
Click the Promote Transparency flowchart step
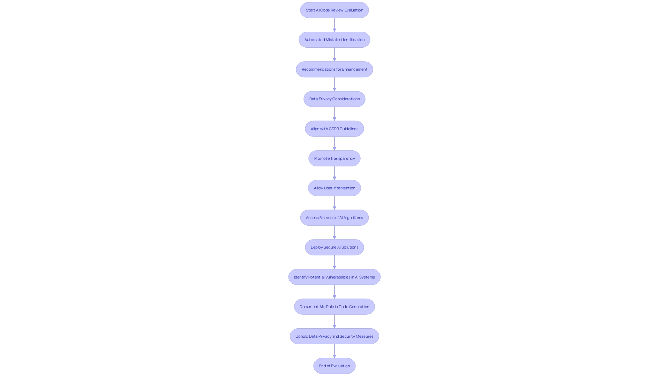[x=334, y=158]
